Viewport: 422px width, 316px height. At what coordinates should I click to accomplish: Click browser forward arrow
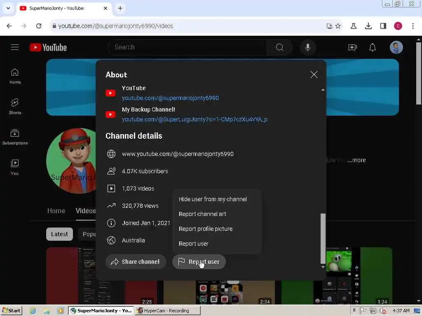pyautogui.click(x=23, y=26)
